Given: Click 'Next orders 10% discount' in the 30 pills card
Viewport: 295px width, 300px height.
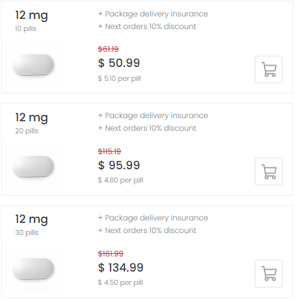Looking at the screenshot, I should 150,231.
